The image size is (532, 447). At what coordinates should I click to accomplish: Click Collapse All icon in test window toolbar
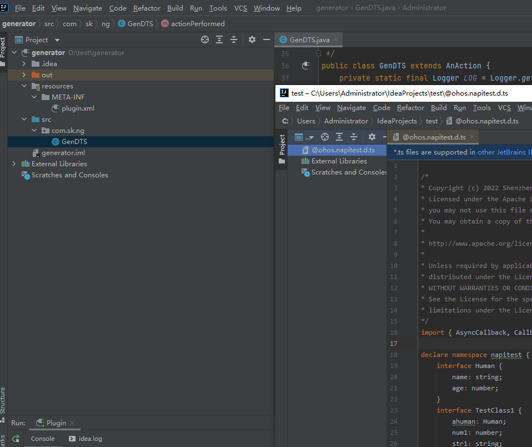click(x=354, y=137)
